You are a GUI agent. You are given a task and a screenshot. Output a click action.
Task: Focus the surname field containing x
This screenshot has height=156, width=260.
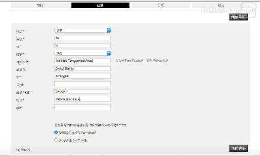(x=82, y=45)
